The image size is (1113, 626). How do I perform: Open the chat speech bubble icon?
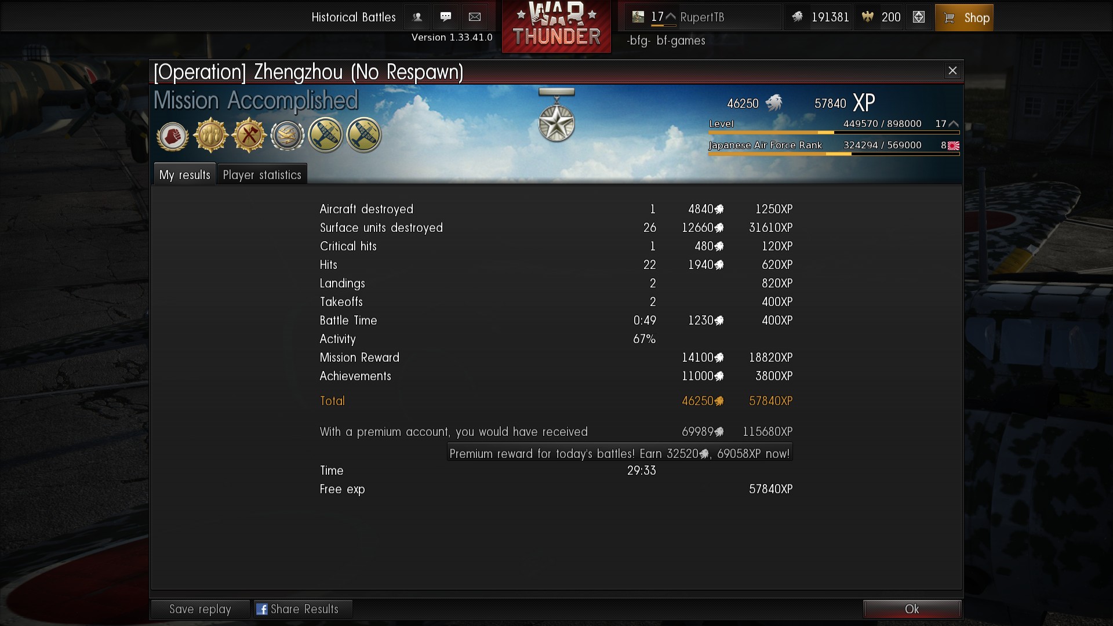446,17
